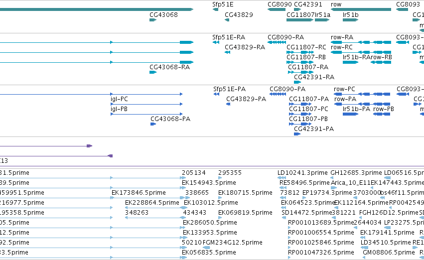Click the row-RC transcript label
The height and width of the screenshot is (260, 424).
(341, 47)
